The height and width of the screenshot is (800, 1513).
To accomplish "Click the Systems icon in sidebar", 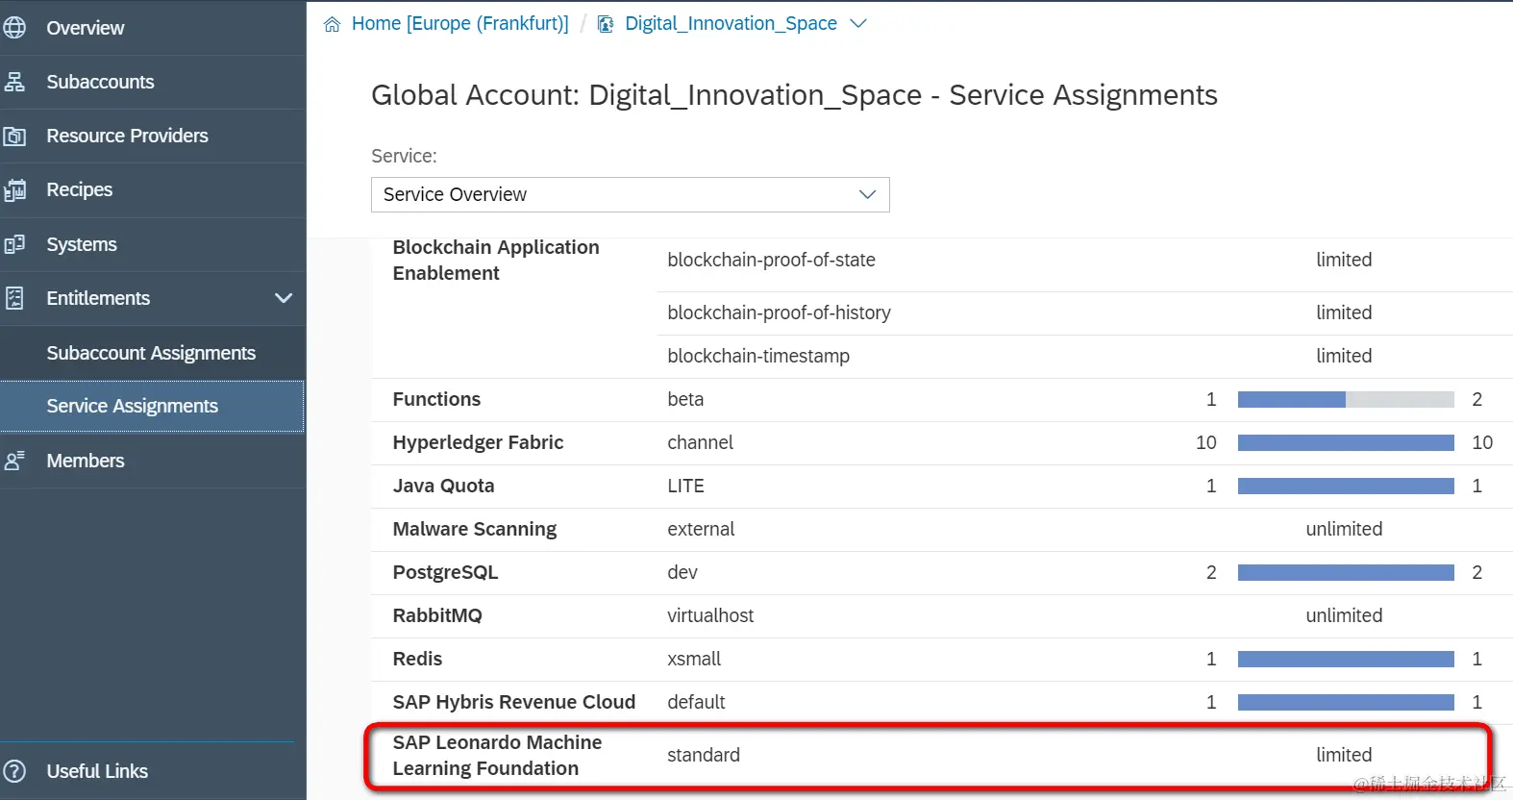I will tap(14, 244).
